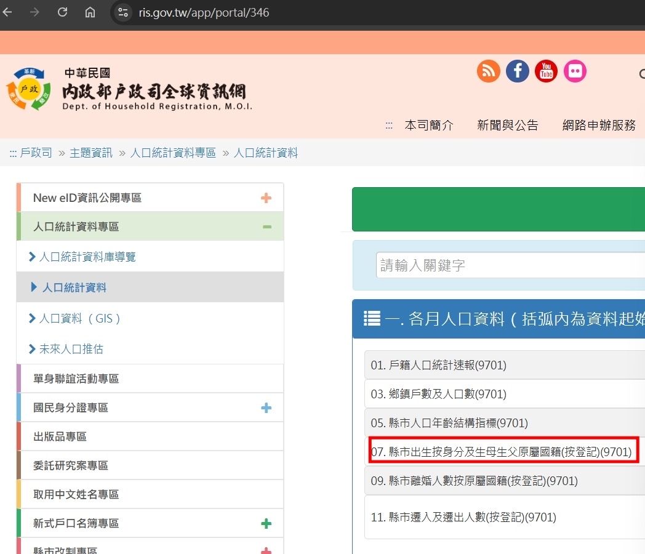Open the YouTube channel icon
This screenshot has height=554, width=645.
click(546, 71)
